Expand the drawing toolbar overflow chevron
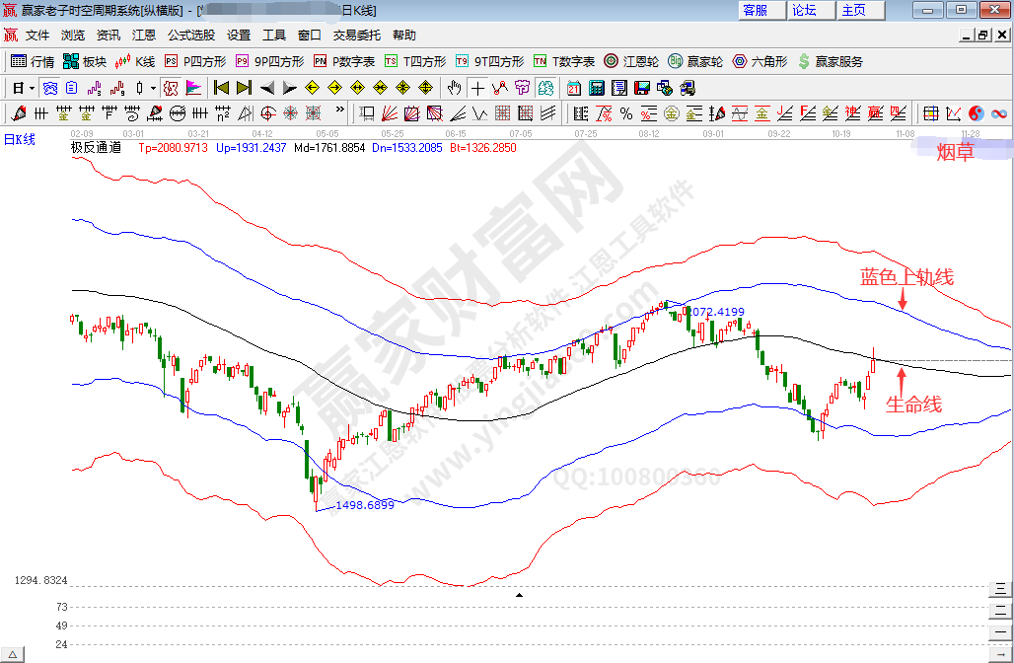Screen dimensions: 1014x663 (x=340, y=110)
